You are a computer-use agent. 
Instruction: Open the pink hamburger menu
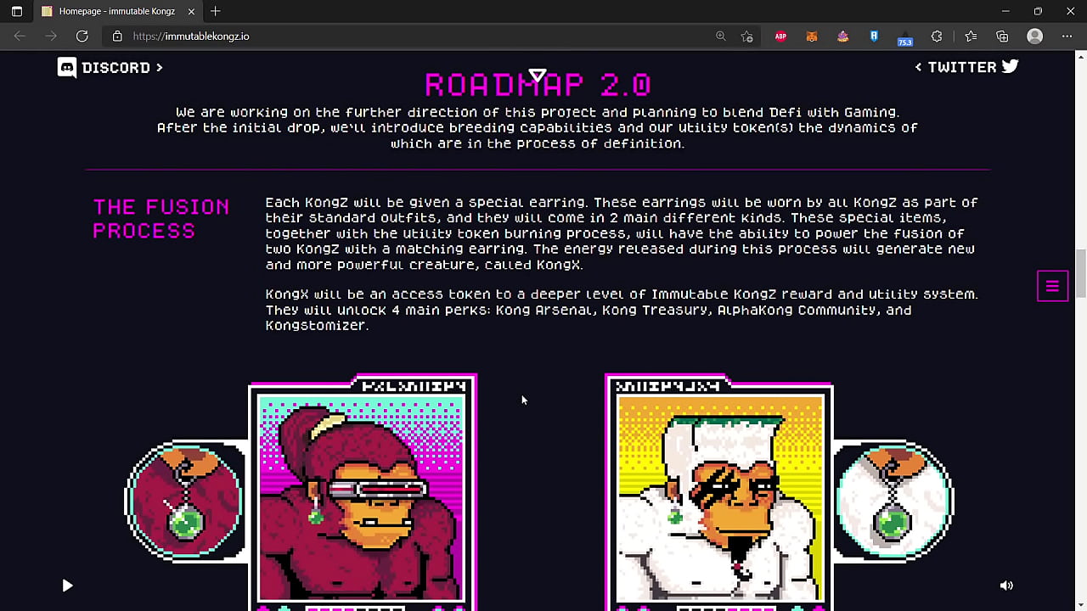1052,286
